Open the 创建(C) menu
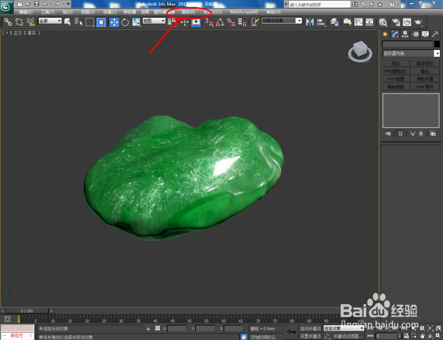443x340 pixels. 110,12
